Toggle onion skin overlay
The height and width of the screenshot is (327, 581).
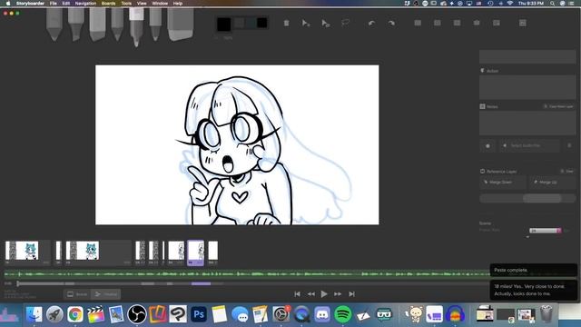497,23
